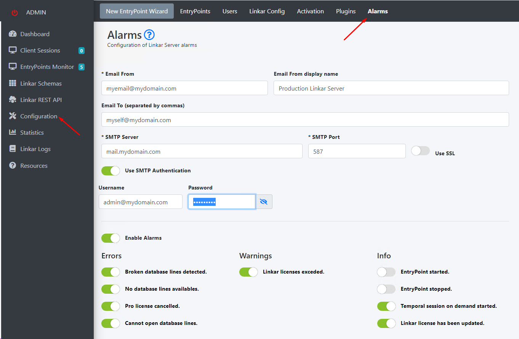519x339 pixels.
Task: Click the EntryPoints Monitor count badge
Action: pyautogui.click(x=81, y=67)
